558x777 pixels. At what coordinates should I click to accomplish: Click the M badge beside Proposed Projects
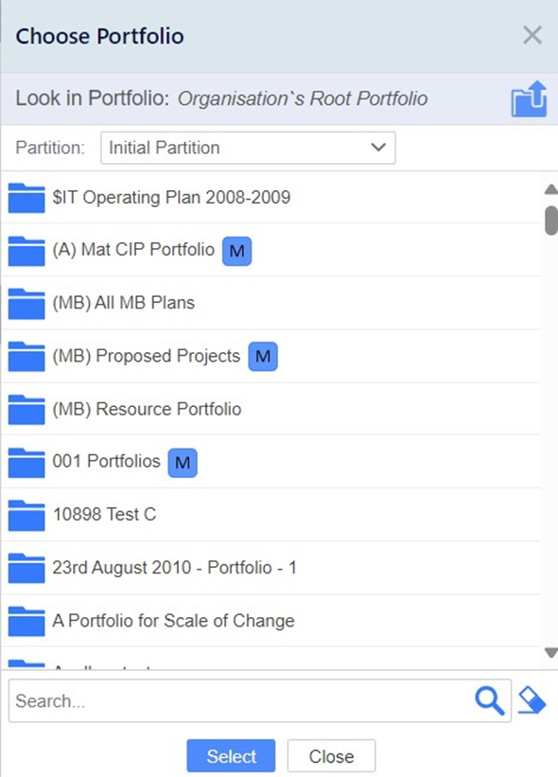point(262,356)
